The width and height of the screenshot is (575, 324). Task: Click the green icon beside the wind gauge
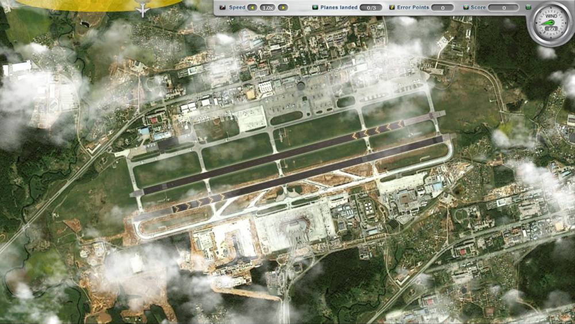(x=528, y=7)
